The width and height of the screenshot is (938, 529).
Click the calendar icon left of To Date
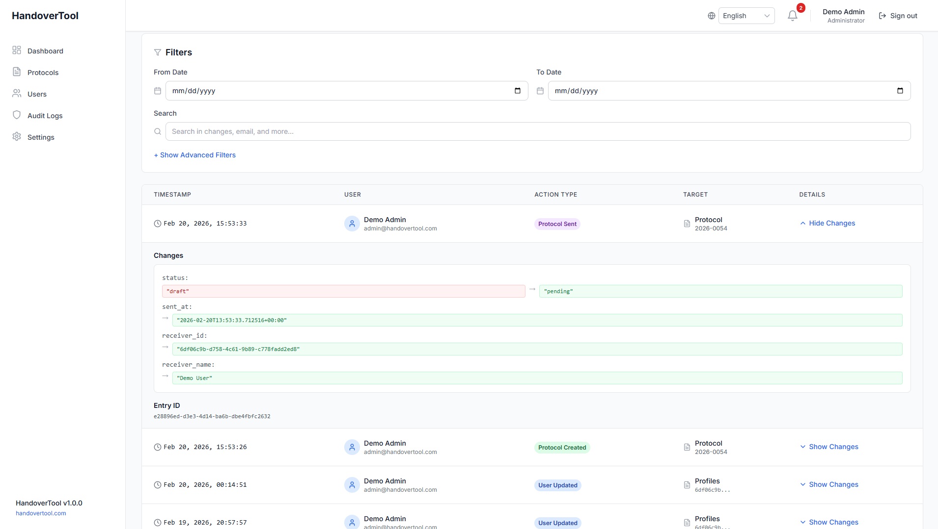click(x=540, y=91)
